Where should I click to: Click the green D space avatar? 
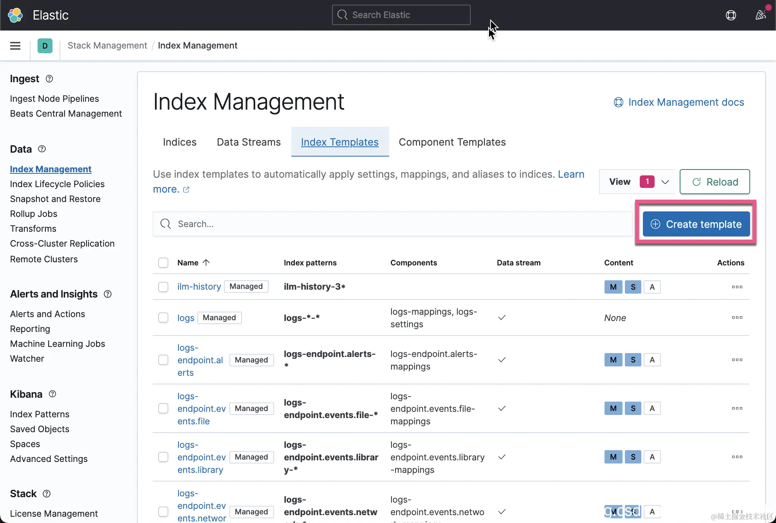[45, 46]
